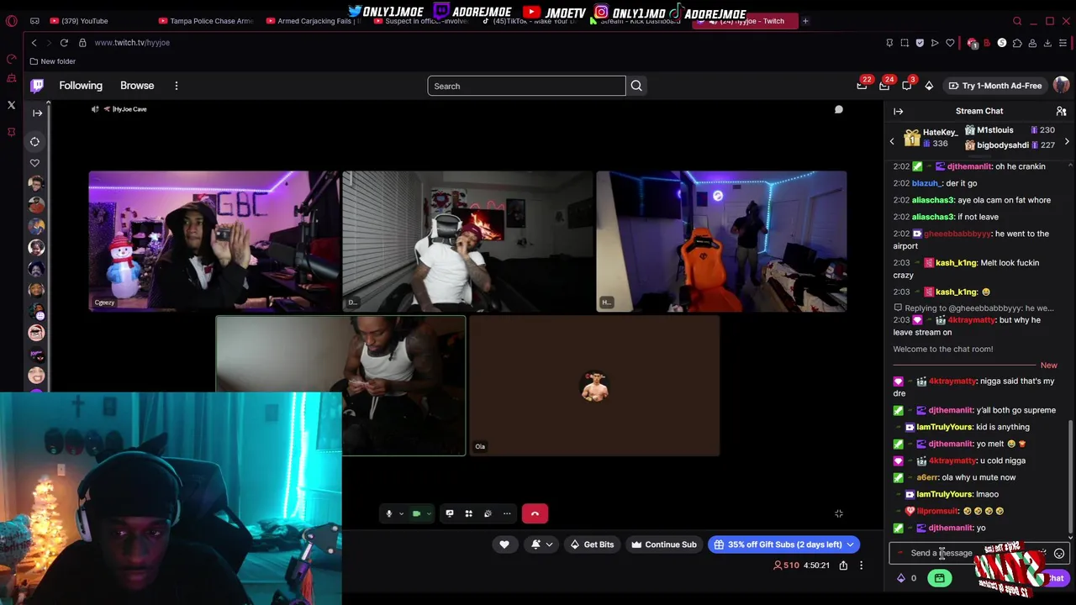Show previous gift leaderboard with left chevron

892,141
